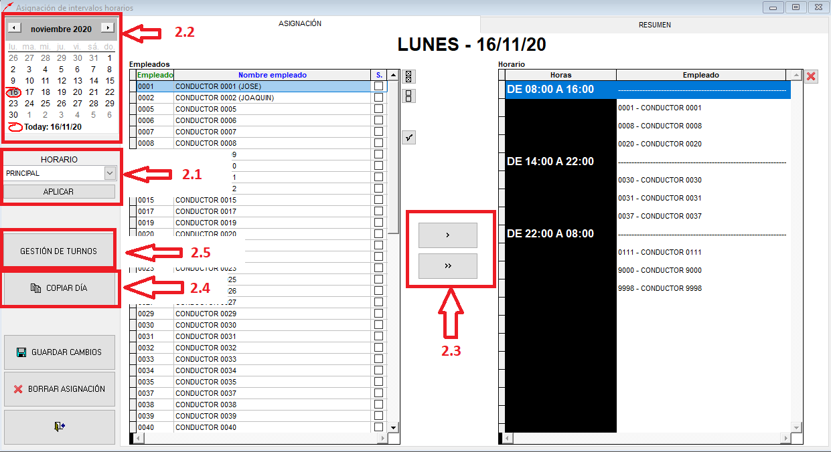Screen dimensions: 831x452
Task: Click circled day 16 in calendar
Action: [13, 92]
